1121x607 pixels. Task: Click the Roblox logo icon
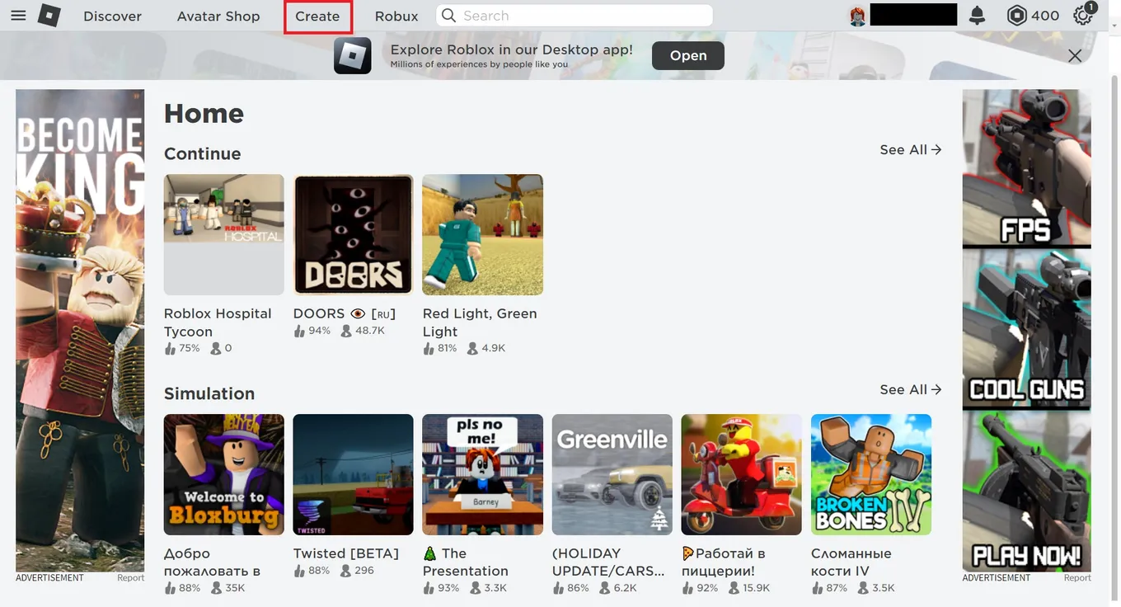tap(49, 16)
